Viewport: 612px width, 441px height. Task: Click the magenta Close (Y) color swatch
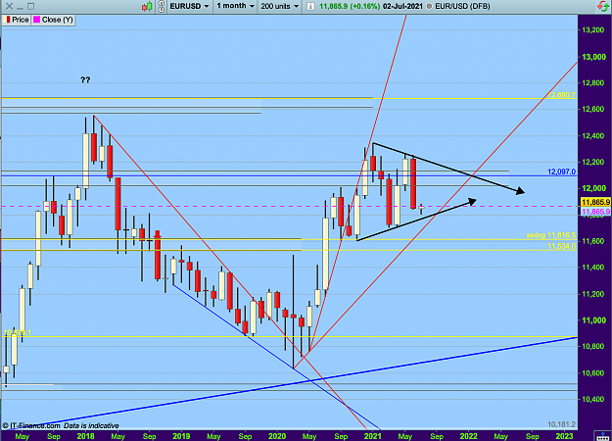[36, 20]
